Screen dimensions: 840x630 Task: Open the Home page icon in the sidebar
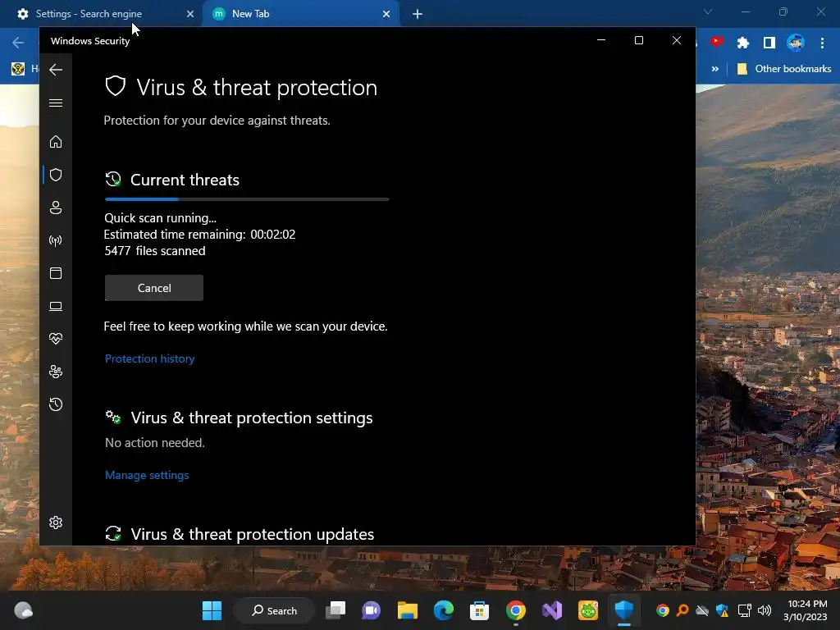coord(56,141)
